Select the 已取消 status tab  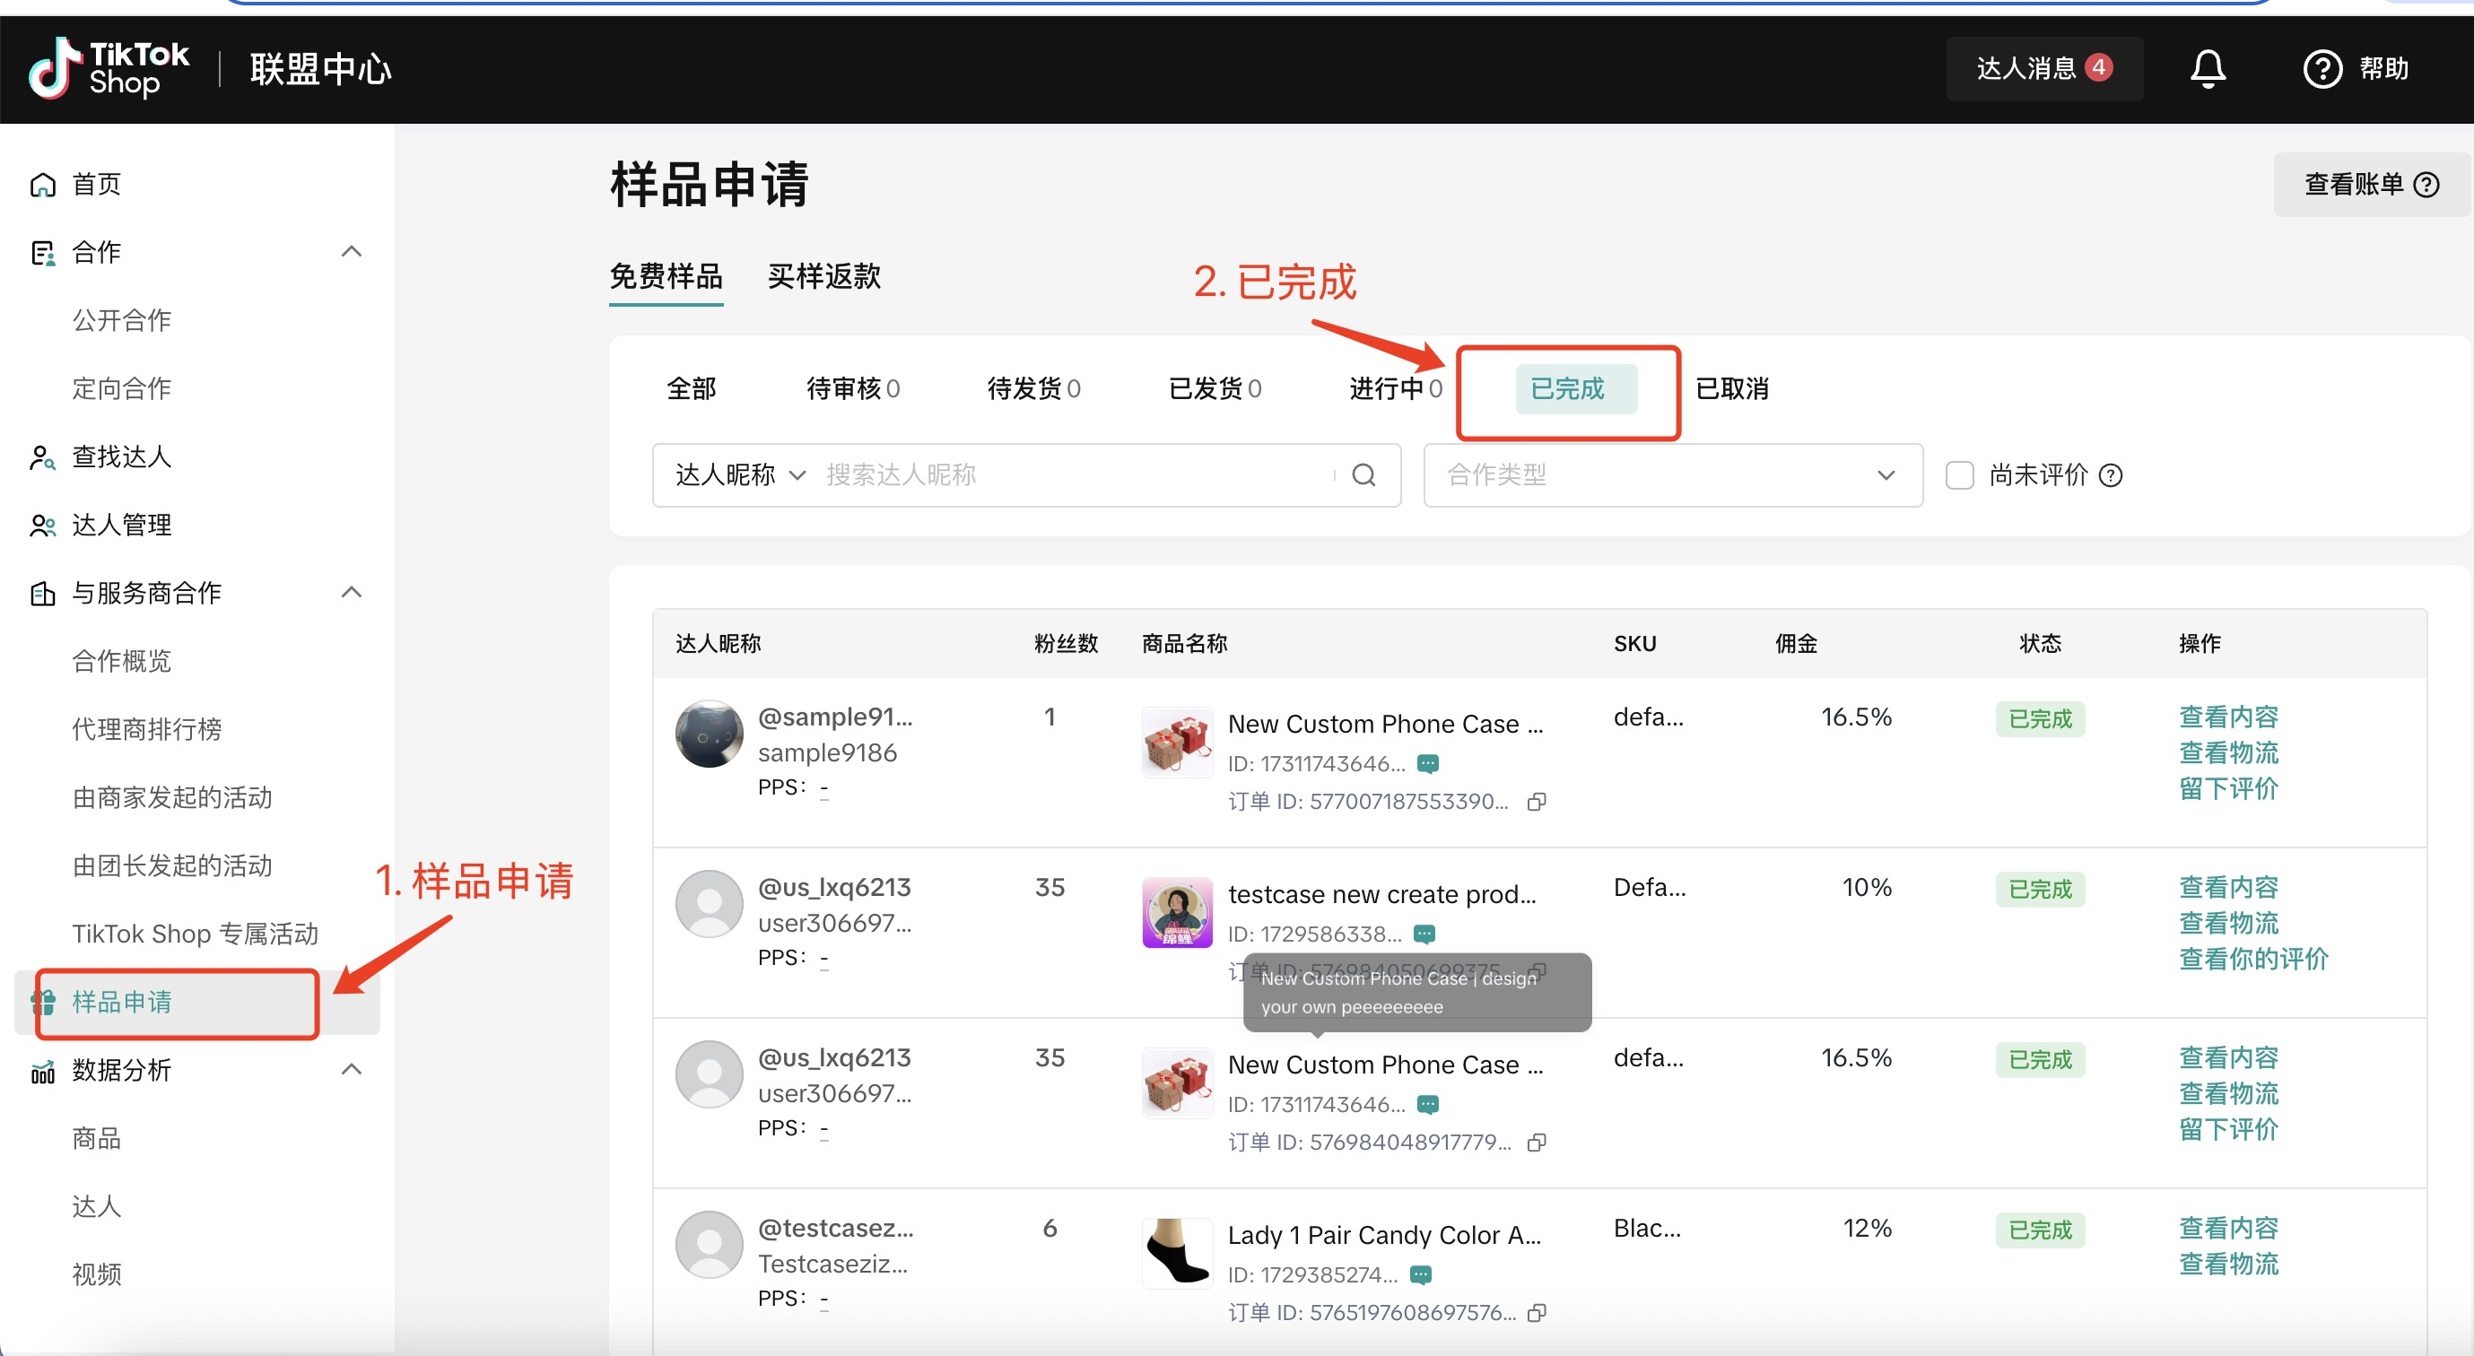click(x=1730, y=389)
